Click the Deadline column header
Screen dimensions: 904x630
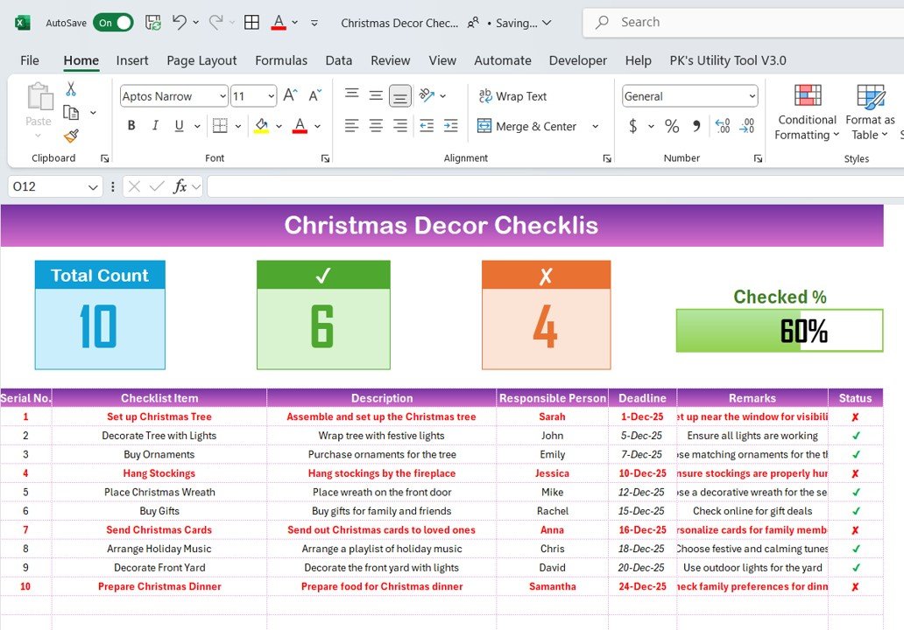tap(642, 398)
